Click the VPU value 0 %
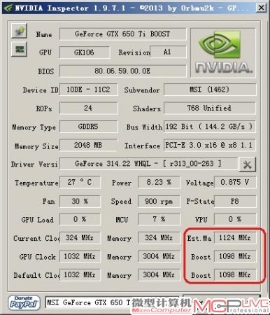This screenshot has height=315, width=270. [235, 219]
